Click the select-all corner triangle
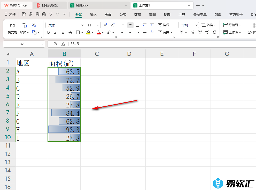Image resolution: width=256 pixels, height=190 pixels. [8, 54]
